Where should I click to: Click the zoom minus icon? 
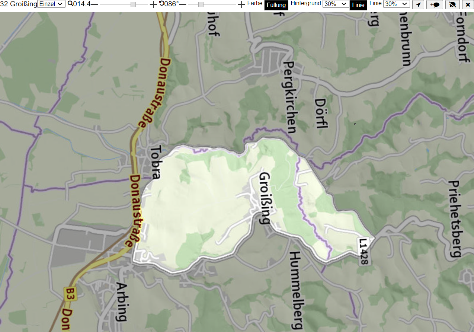point(95,4)
